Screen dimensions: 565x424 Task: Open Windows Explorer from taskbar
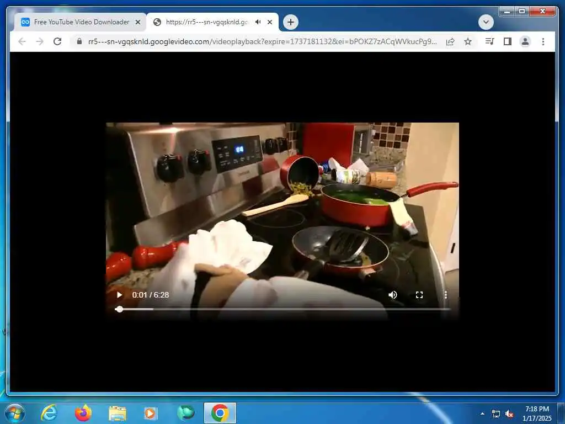point(117,413)
